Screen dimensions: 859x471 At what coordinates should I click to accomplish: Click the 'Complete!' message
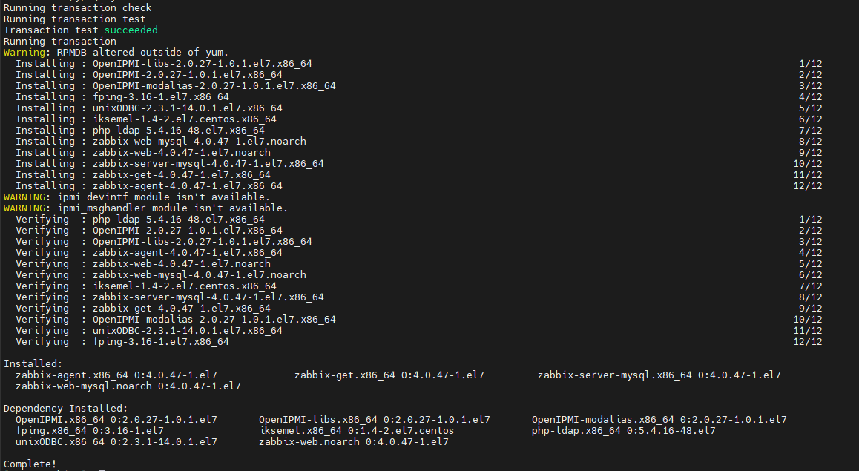pyautogui.click(x=30, y=464)
